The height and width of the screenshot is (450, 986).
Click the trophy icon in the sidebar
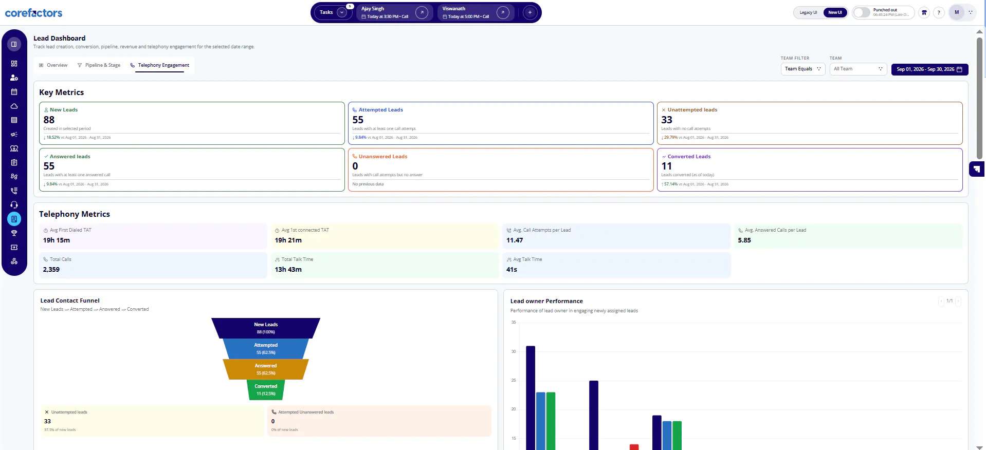click(14, 233)
